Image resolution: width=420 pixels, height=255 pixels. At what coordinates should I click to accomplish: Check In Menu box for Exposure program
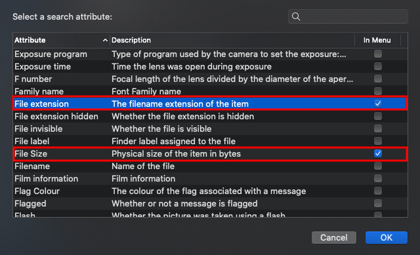pos(378,54)
